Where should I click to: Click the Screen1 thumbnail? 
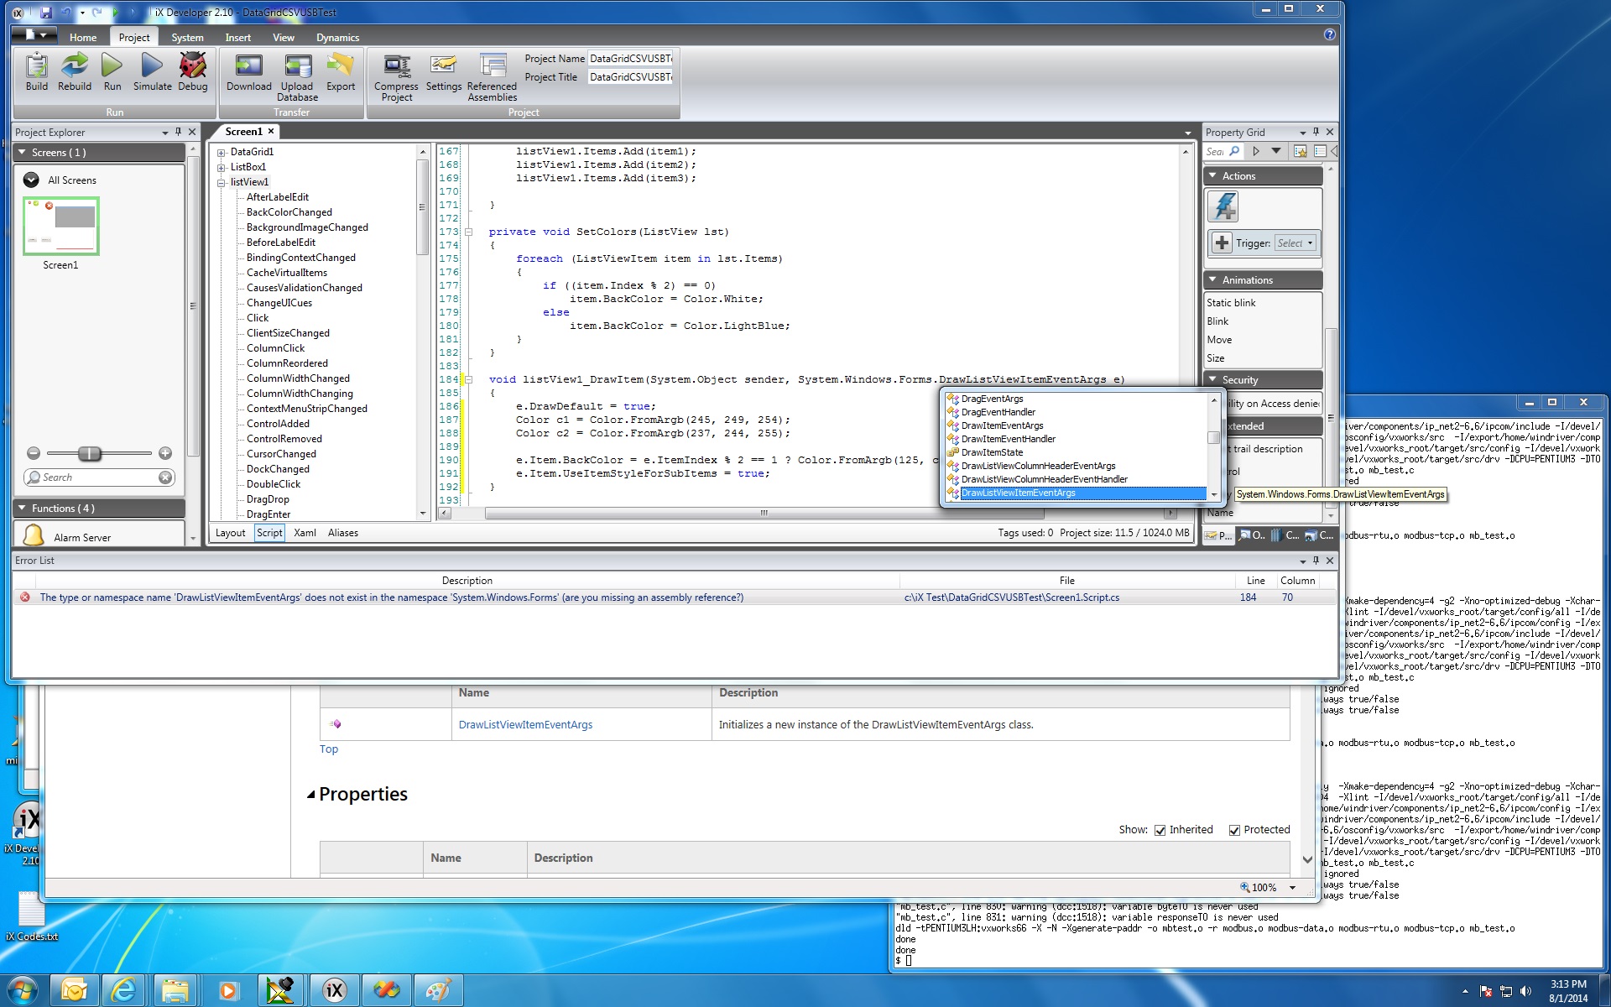(61, 226)
